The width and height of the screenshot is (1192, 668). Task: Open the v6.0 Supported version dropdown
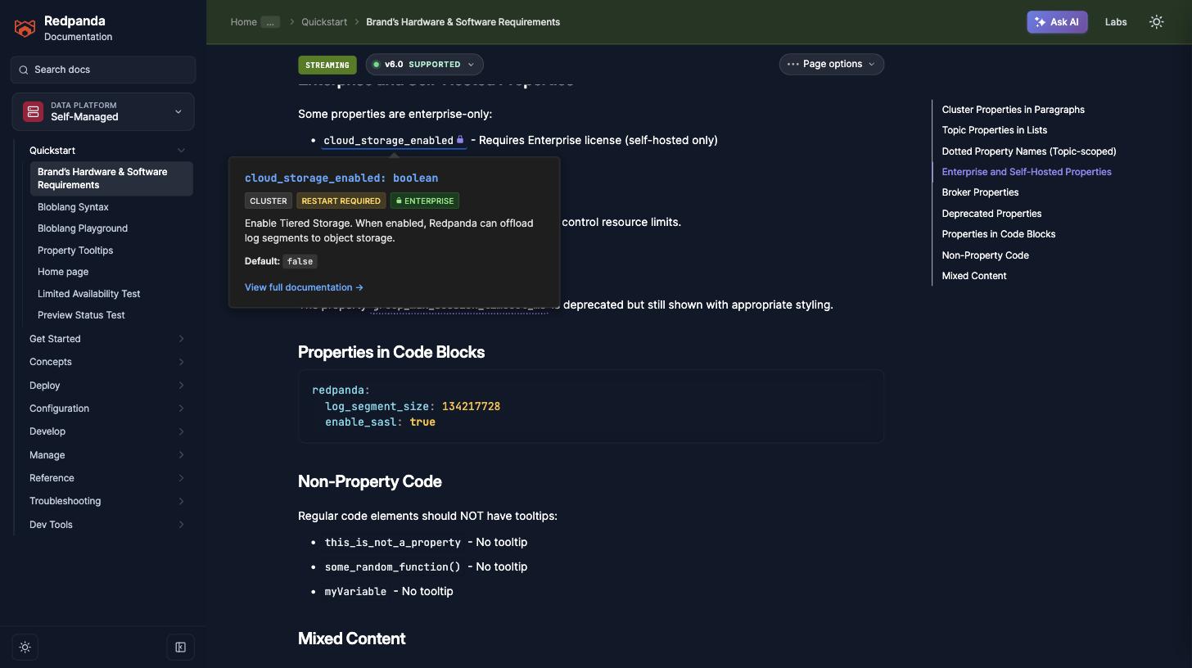tap(424, 65)
